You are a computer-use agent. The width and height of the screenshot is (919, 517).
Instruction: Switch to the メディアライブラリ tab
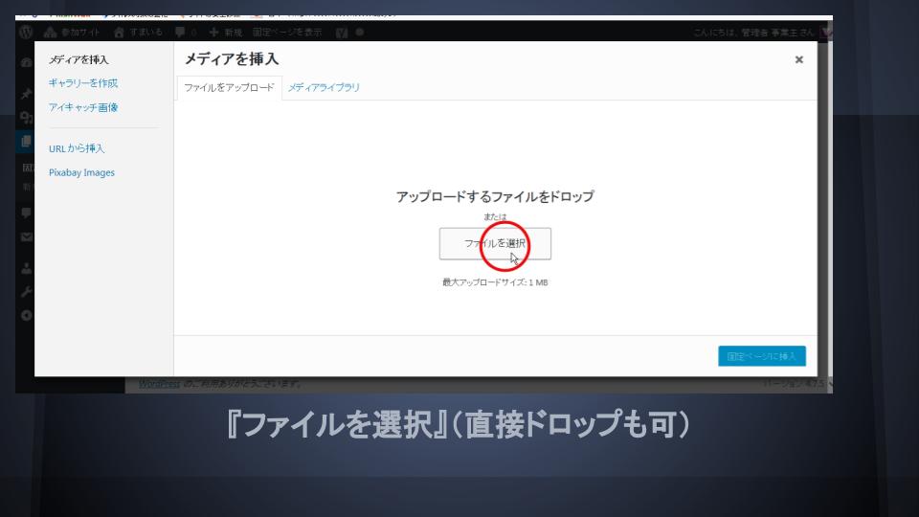[x=324, y=87]
